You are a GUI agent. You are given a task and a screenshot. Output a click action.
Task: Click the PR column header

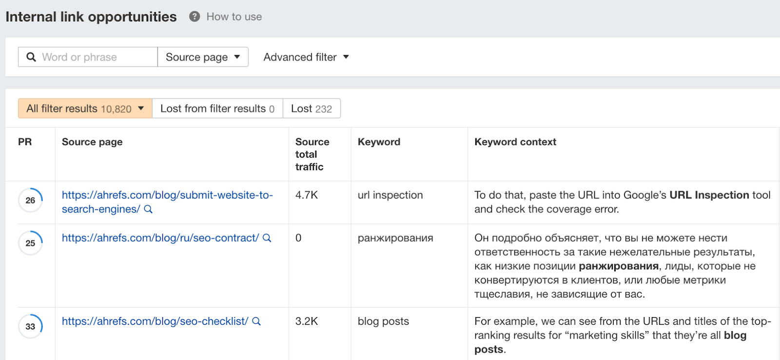point(25,142)
